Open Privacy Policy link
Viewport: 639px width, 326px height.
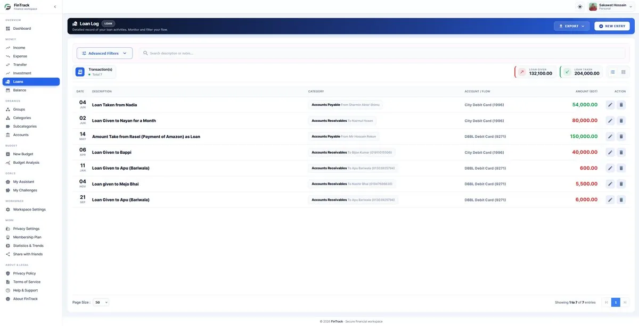click(x=31, y=273)
